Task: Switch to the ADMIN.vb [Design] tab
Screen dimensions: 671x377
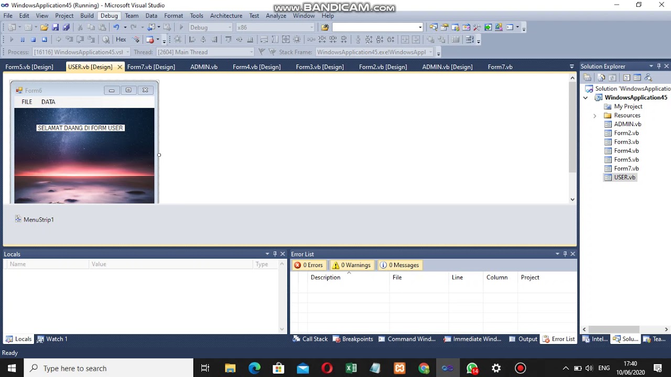Action: pos(447,66)
